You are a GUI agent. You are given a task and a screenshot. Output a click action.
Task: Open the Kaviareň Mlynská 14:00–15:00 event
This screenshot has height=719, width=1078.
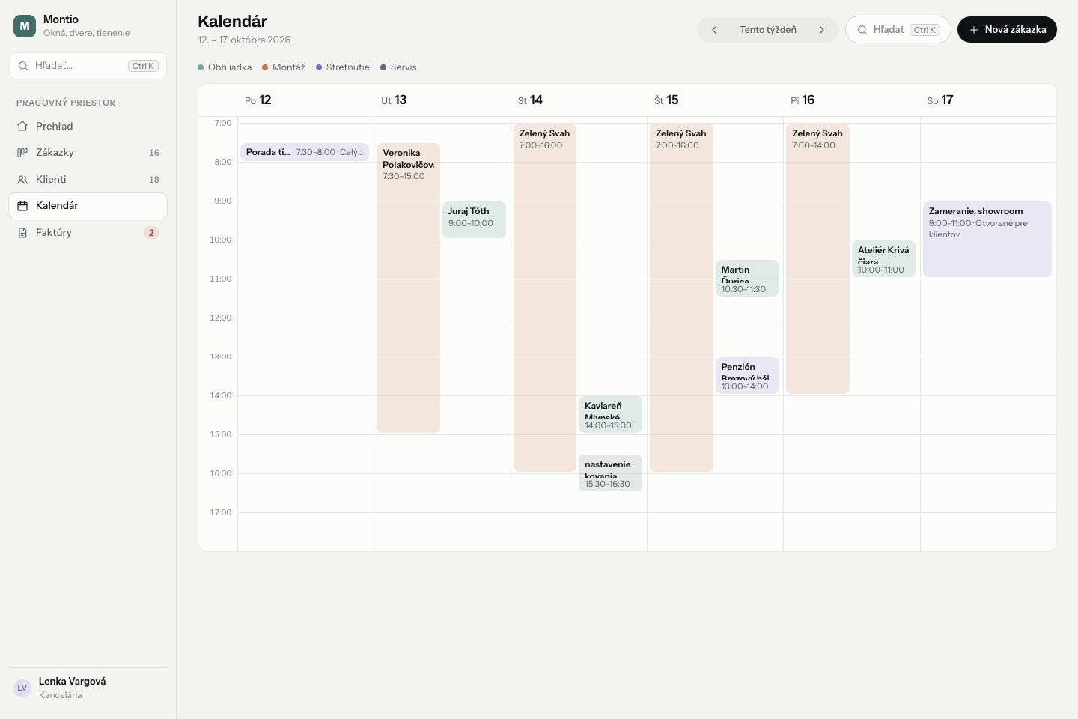tap(610, 414)
